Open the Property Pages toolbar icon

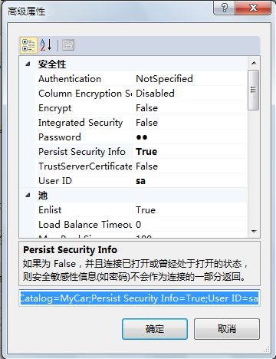tap(68, 45)
